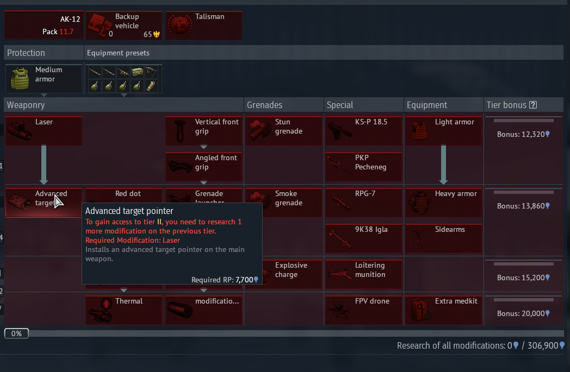Expand the Medium armor protection dropdown

(x=44, y=95)
